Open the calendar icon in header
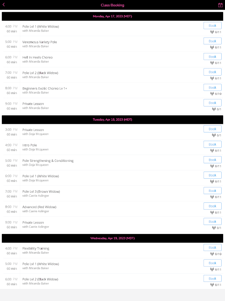This screenshot has height=301, width=225. click(220, 5)
